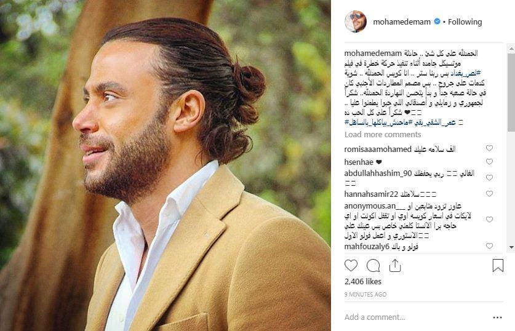Save the post with the bookmark icon
The width and height of the screenshot is (515, 331).
point(498,265)
